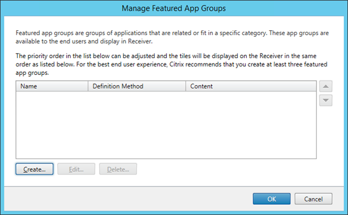The image size is (348, 215).
Task: Confirm the dialog with OK
Action: pyautogui.click(x=272, y=199)
